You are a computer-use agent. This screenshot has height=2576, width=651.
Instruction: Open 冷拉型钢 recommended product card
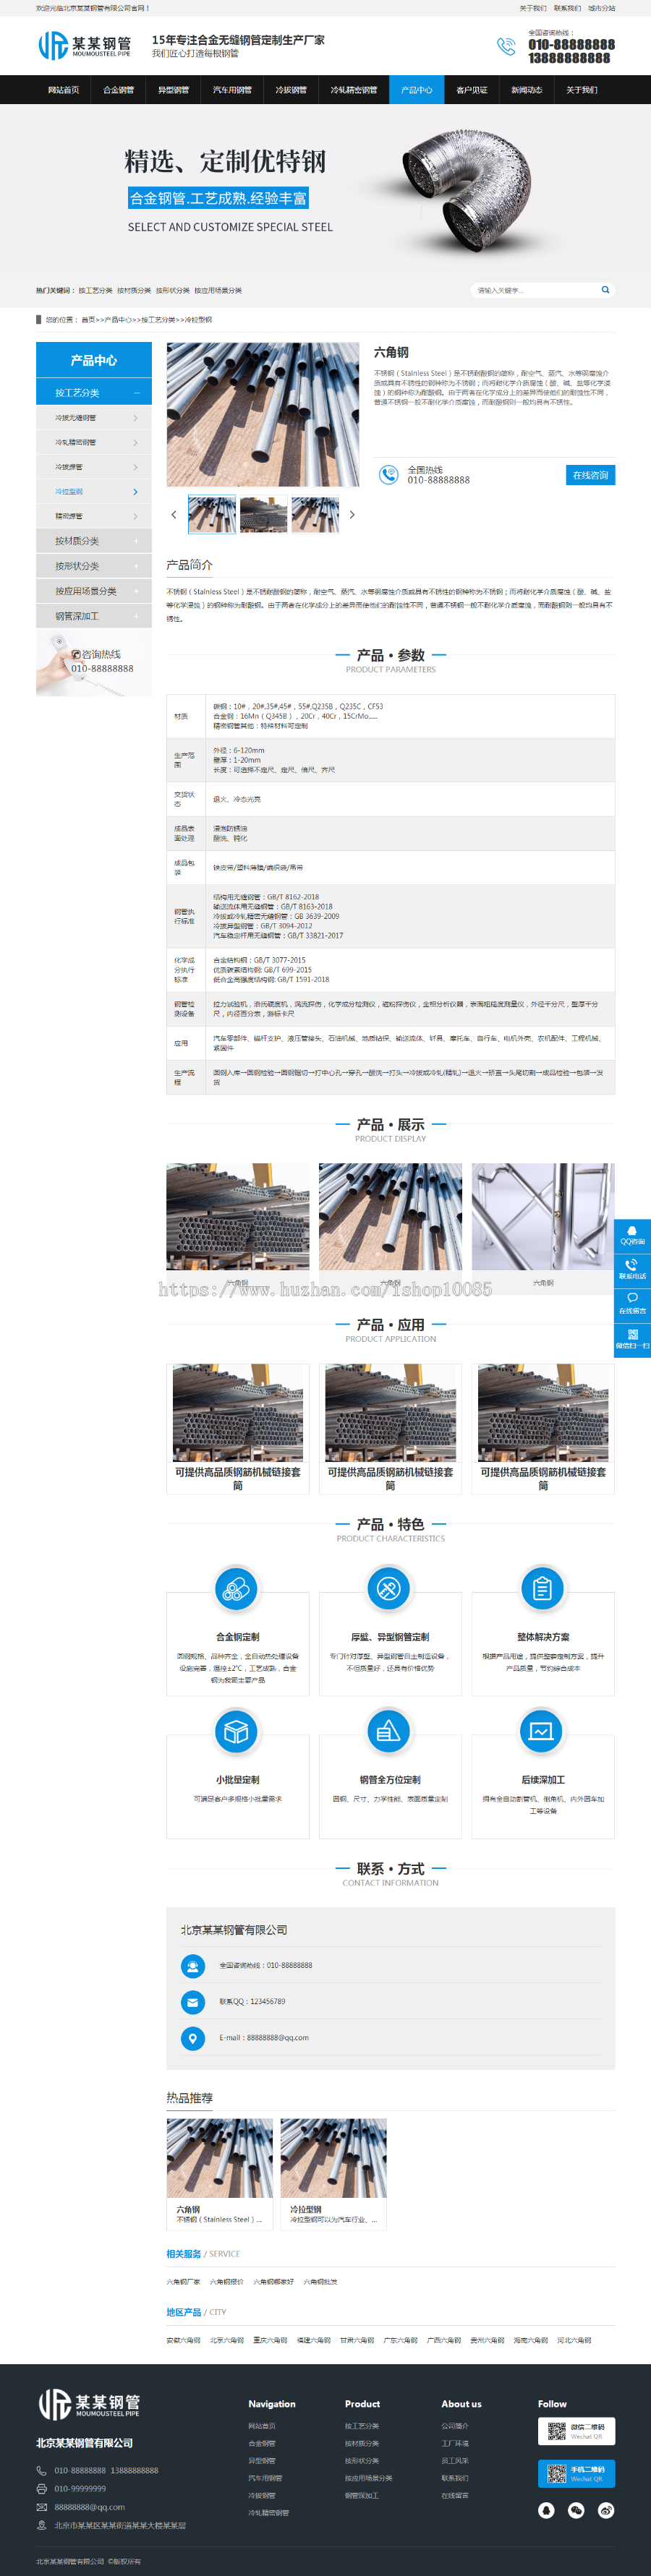click(x=333, y=2173)
